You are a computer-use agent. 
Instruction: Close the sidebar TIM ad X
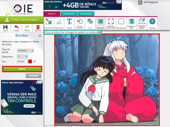click(41, 82)
